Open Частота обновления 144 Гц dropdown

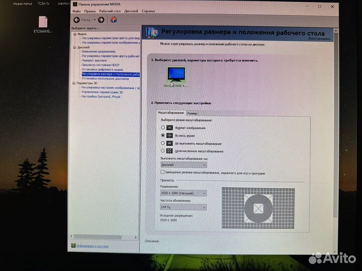(x=184, y=207)
